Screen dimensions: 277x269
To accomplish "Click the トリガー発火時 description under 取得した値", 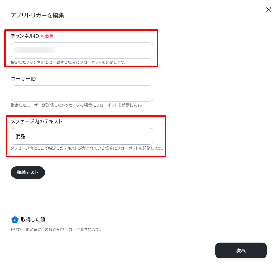I will pyautogui.click(x=56, y=229).
